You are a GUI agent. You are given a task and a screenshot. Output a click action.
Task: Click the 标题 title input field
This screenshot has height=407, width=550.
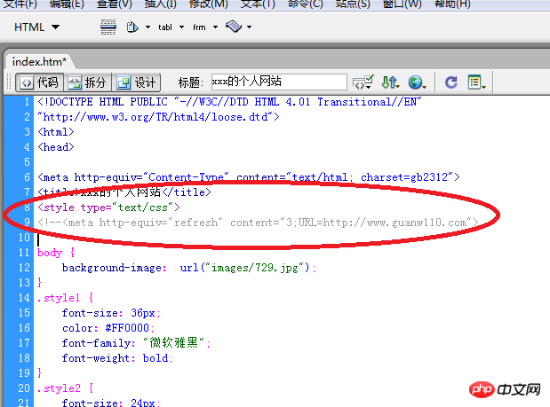pyautogui.click(x=279, y=82)
